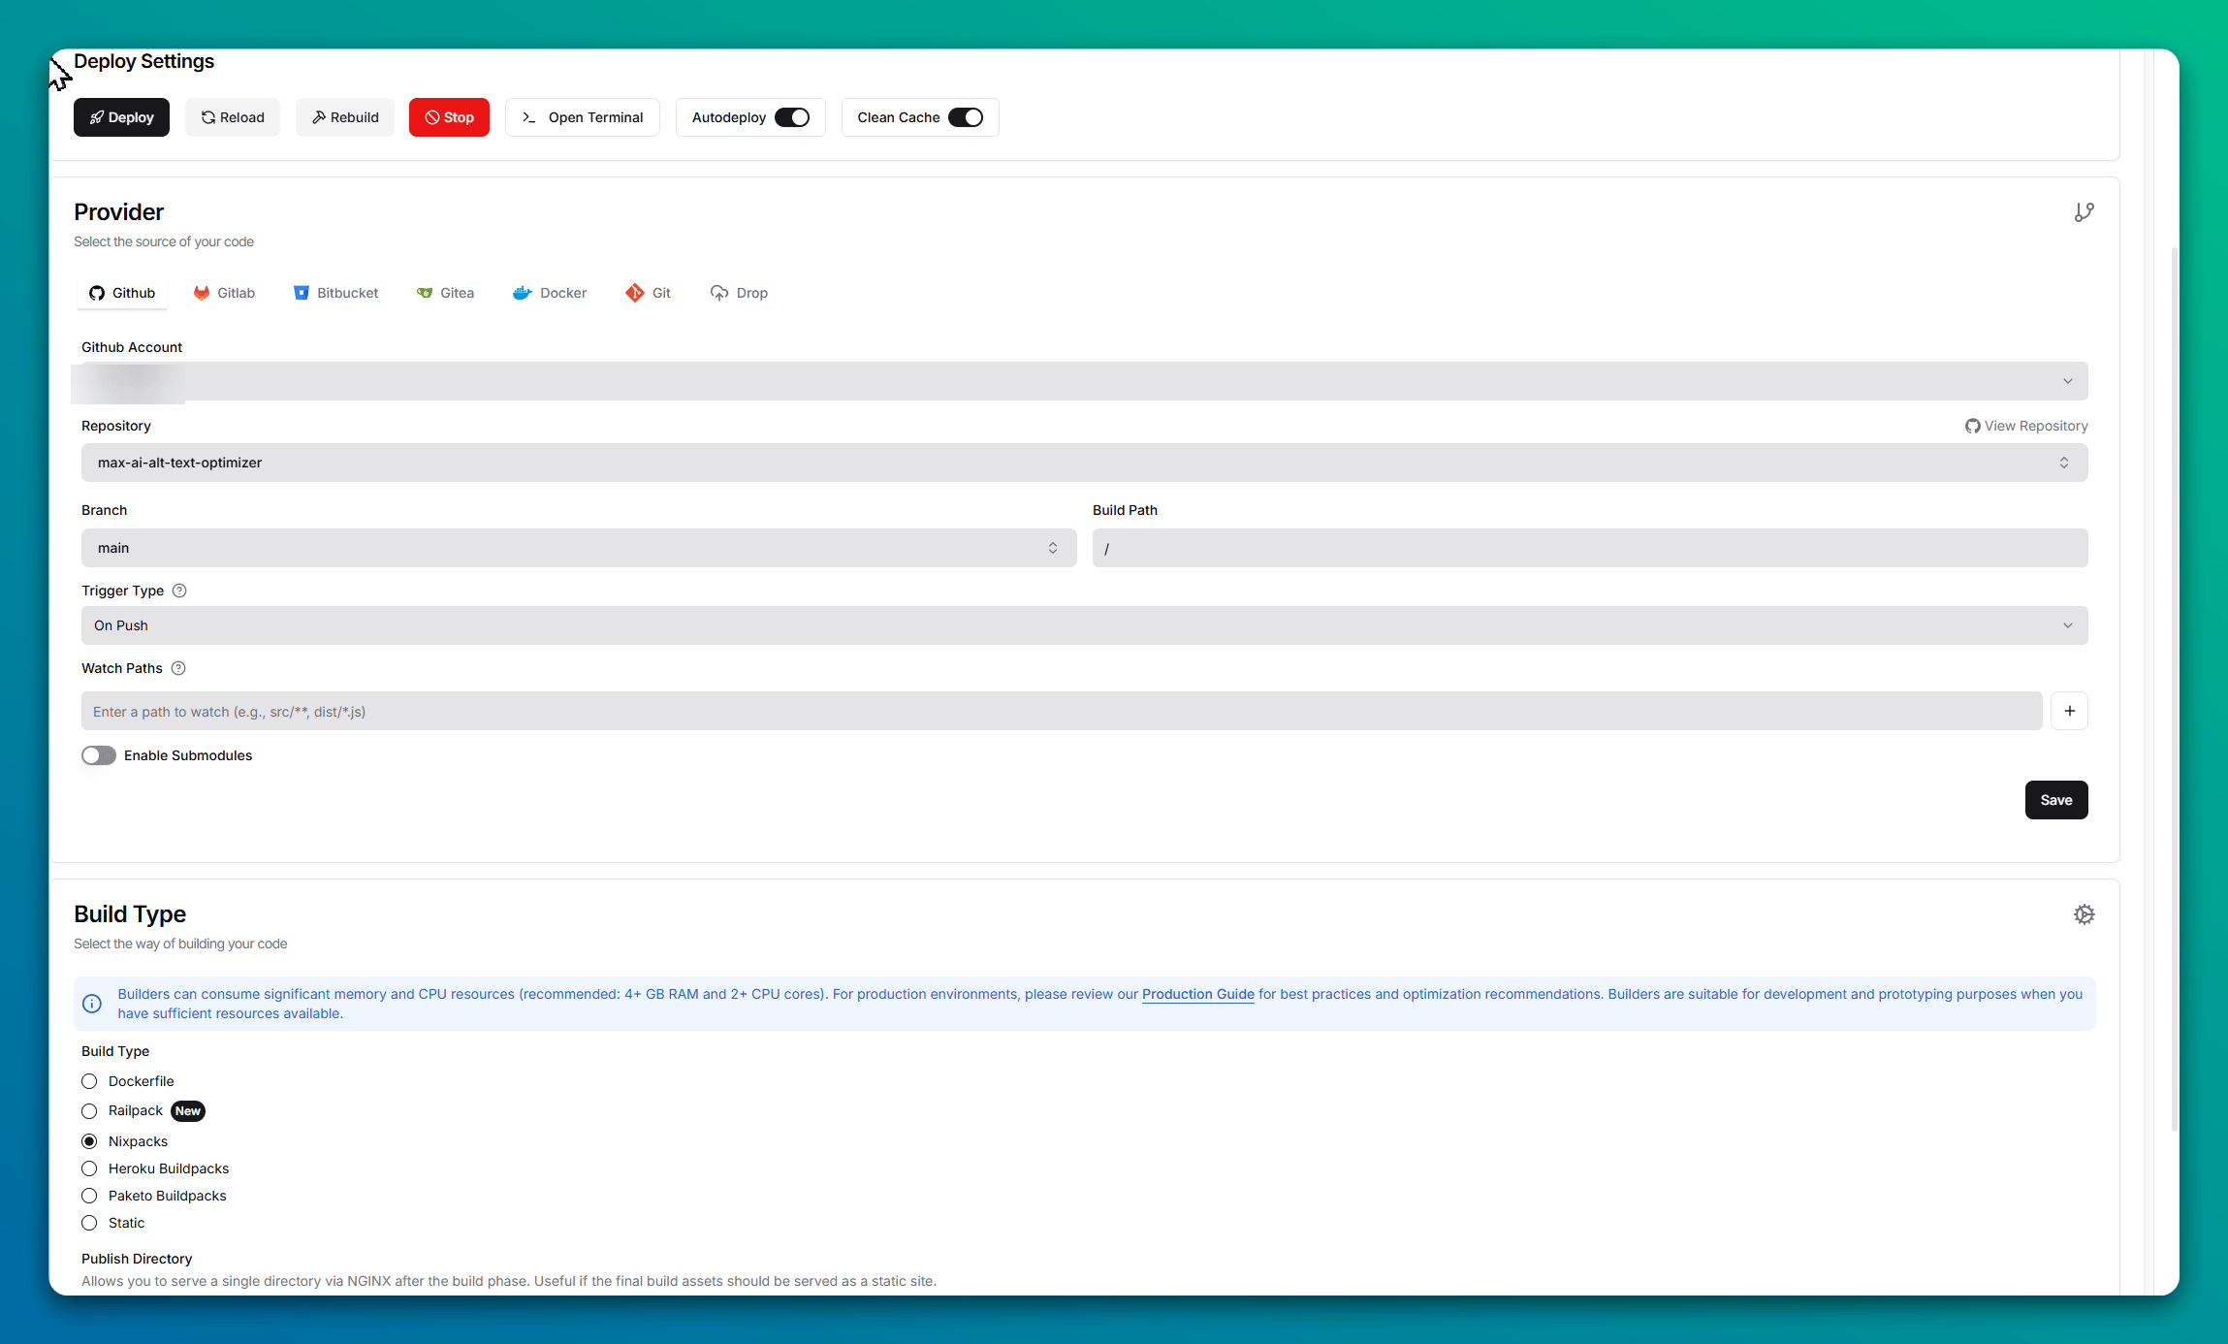This screenshot has width=2228, height=1344.
Task: Select the Gitlab provider icon
Action: click(203, 293)
